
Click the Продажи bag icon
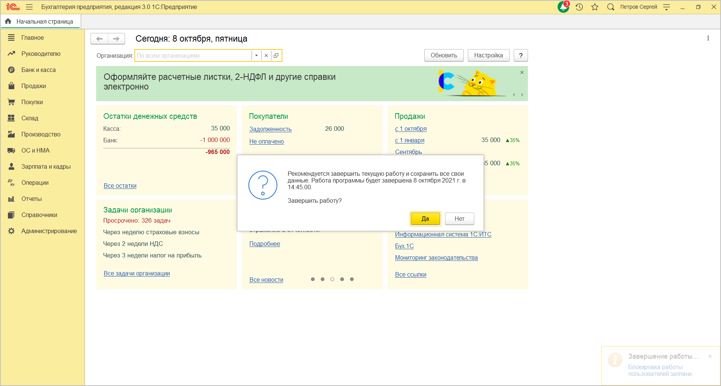tap(11, 86)
